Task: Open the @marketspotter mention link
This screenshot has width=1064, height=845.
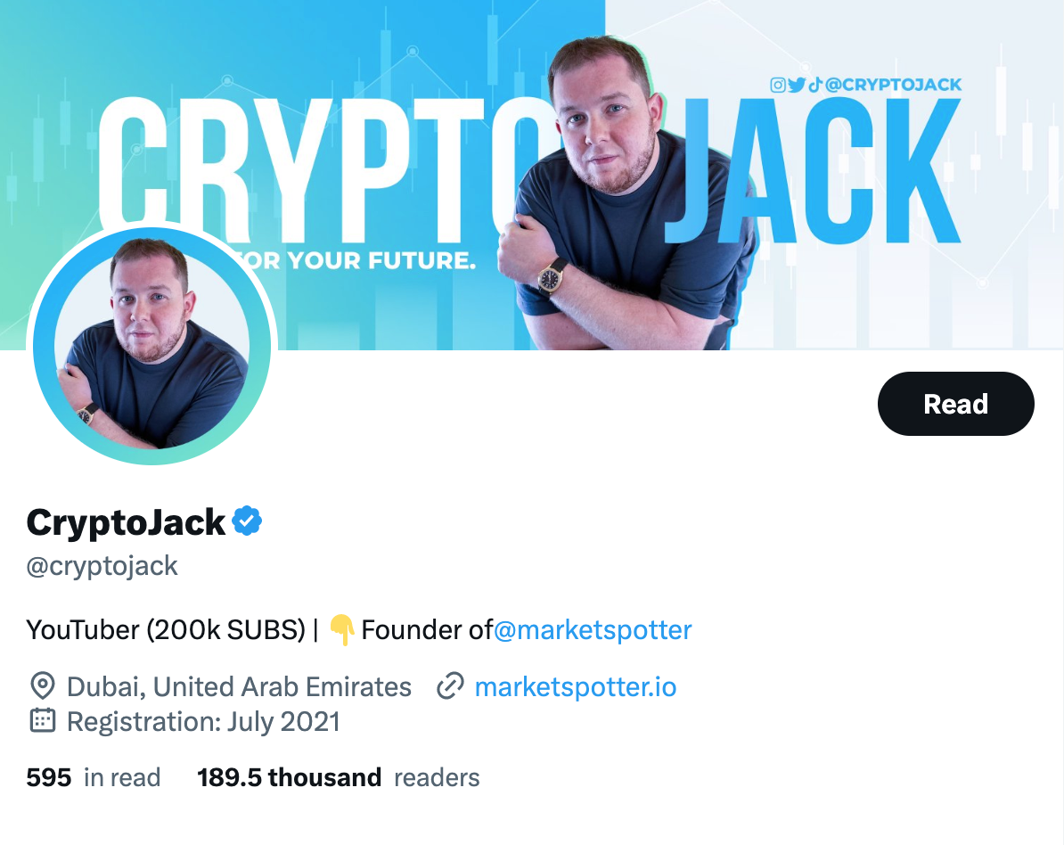Action: pos(593,630)
